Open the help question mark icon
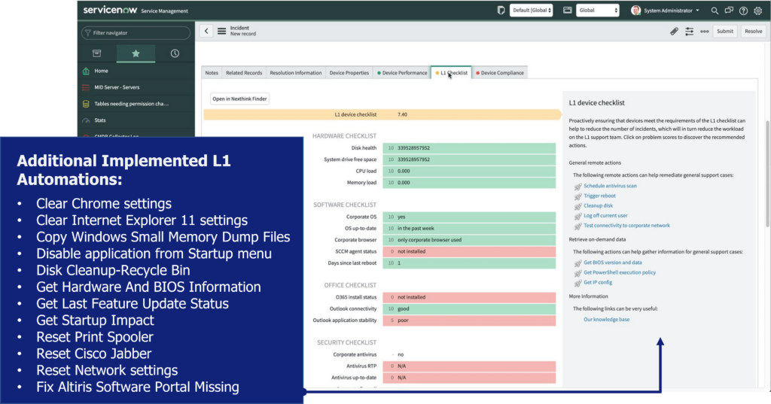The image size is (771, 404). 743,11
